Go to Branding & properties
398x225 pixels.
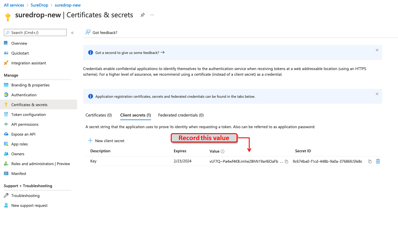click(x=31, y=85)
